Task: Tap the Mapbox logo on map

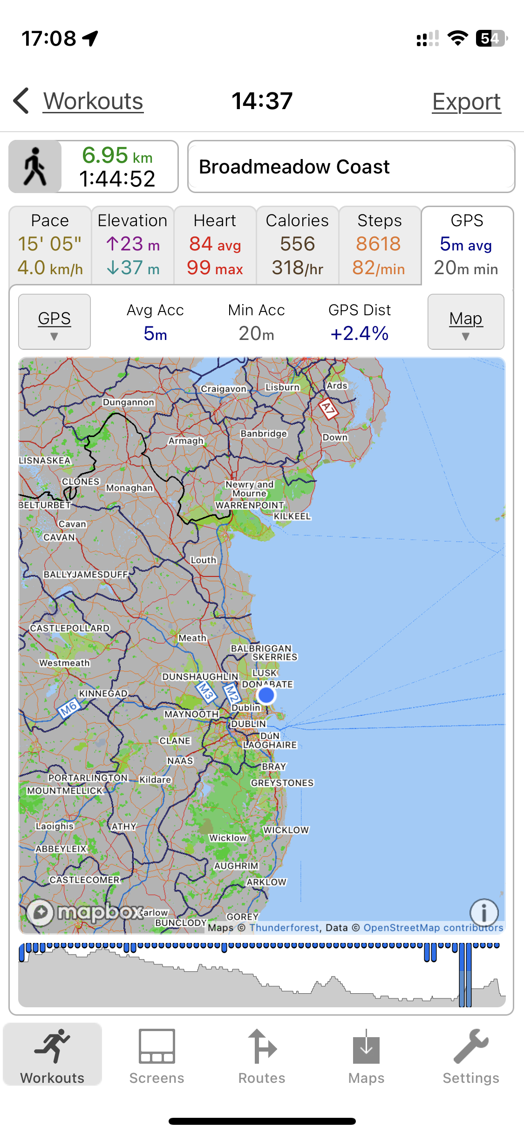Action: (85, 912)
